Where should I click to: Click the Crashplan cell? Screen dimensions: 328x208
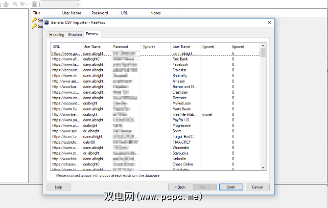(x=180, y=92)
